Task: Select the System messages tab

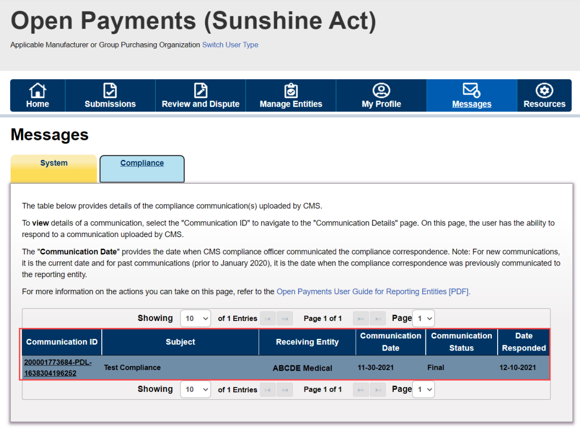Action: (x=54, y=163)
